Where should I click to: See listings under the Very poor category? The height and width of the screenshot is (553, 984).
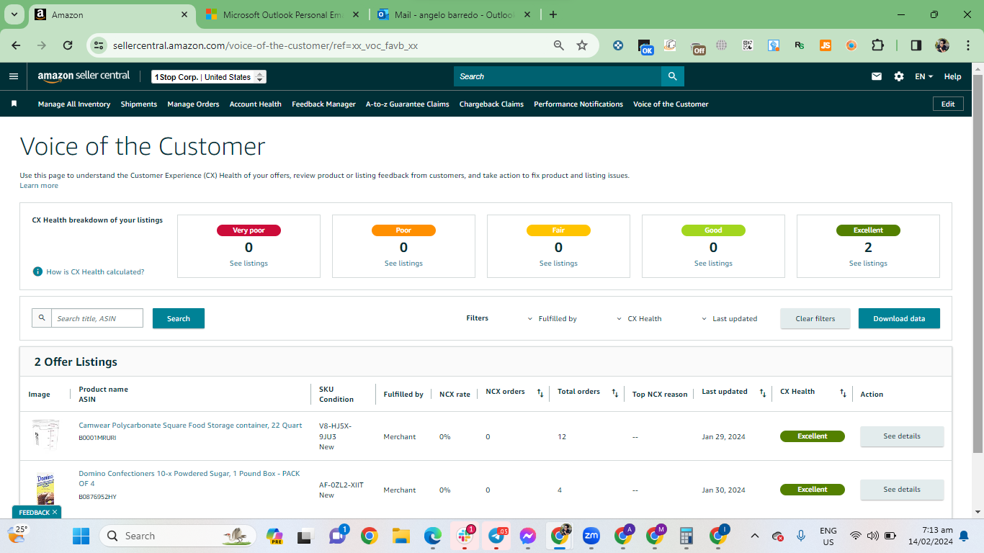(249, 264)
